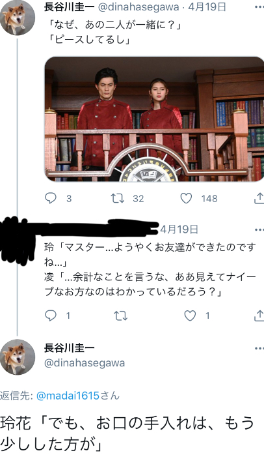Open more options menu on first tweet
The image size is (264, 455).
click(x=259, y=7)
